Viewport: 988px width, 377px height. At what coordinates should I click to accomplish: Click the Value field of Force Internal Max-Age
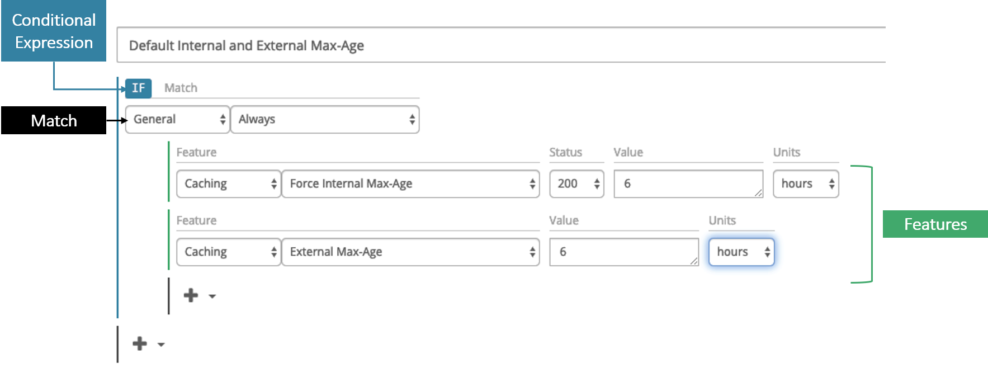(688, 184)
